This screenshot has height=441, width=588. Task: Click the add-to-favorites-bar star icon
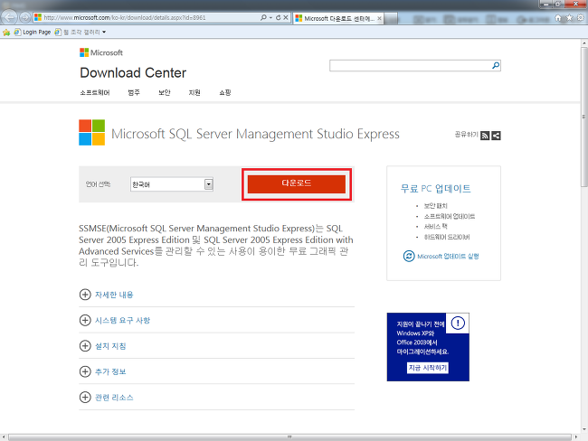[6, 33]
